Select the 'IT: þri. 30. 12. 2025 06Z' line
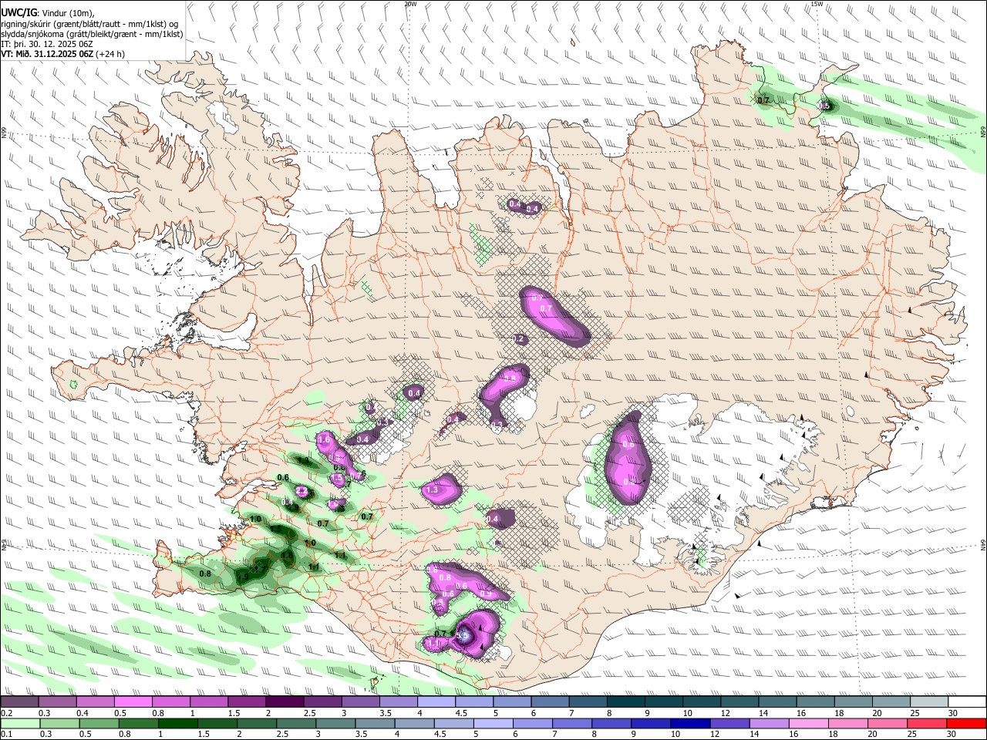Viewport: 987px width, 740px height. tap(47, 44)
